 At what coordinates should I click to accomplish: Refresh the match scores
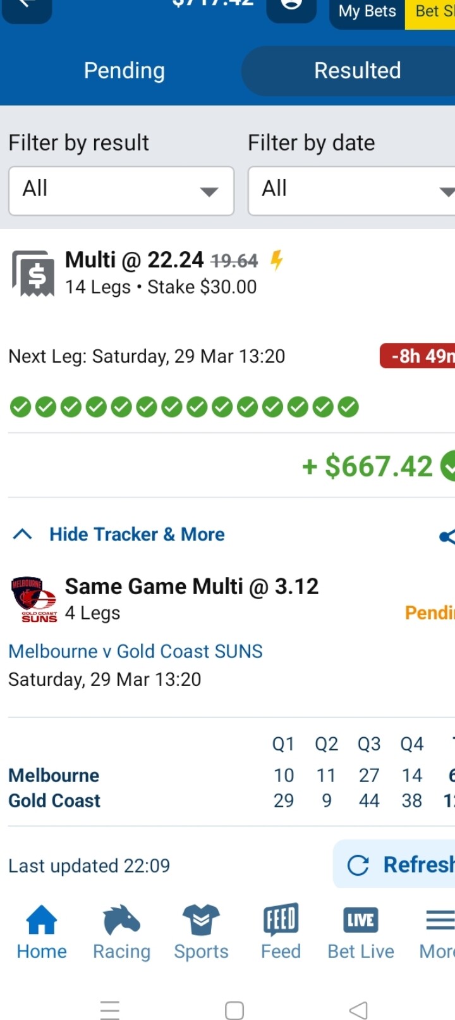[394, 864]
